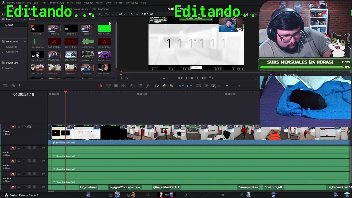Open the Sound Library panel

click(x=78, y=9)
